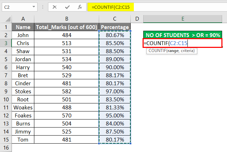Select column A header
This screenshot has height=152, width=227.
tap(23, 19)
